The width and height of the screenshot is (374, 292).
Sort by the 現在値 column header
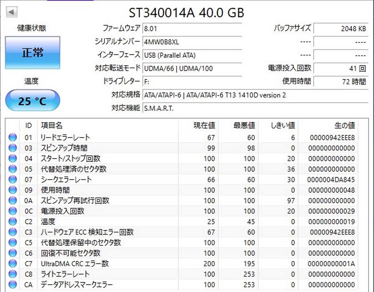tap(198, 125)
